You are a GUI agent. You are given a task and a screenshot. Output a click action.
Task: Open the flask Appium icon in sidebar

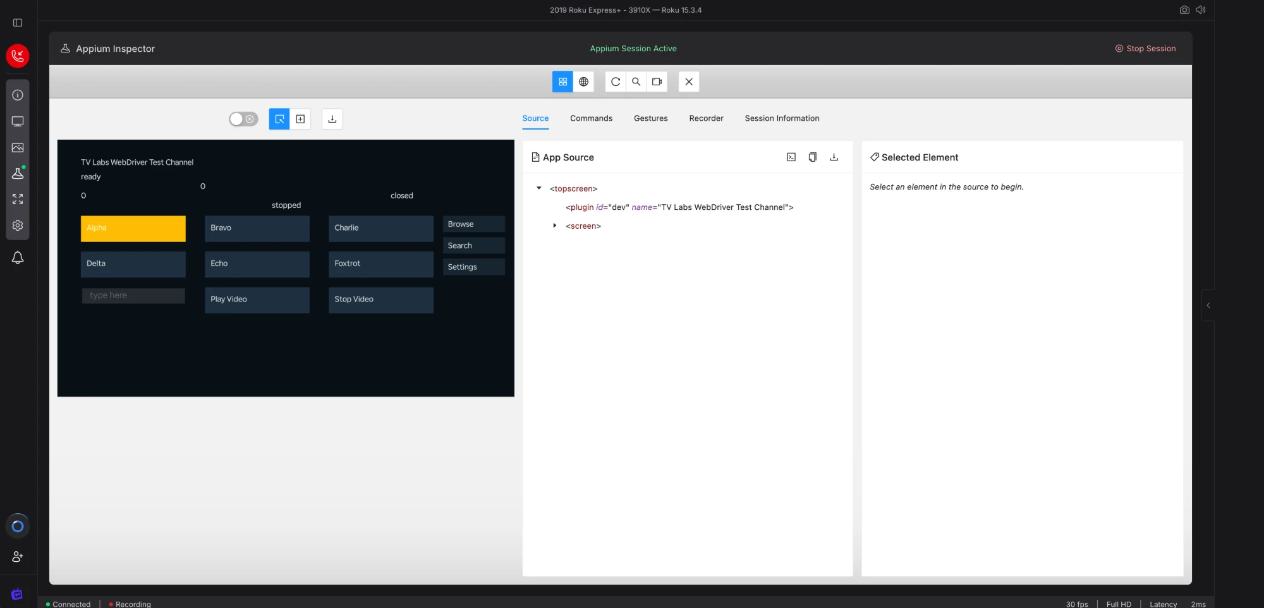click(18, 173)
